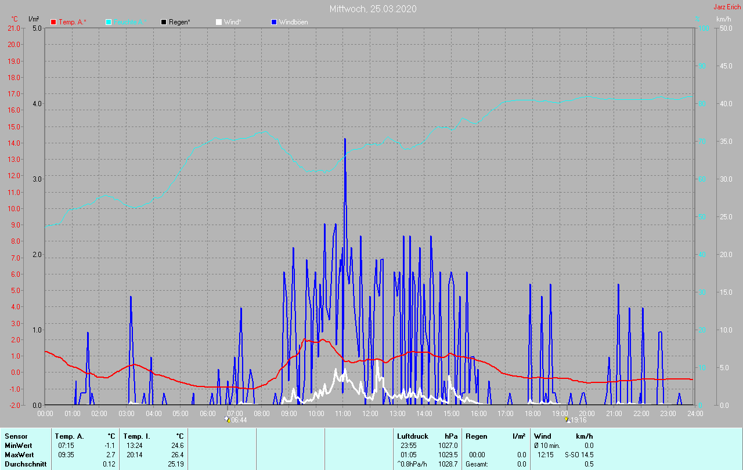The width and height of the screenshot is (743, 470).
Task: Click the 'Sensor' header in the table
Action: [x=16, y=436]
